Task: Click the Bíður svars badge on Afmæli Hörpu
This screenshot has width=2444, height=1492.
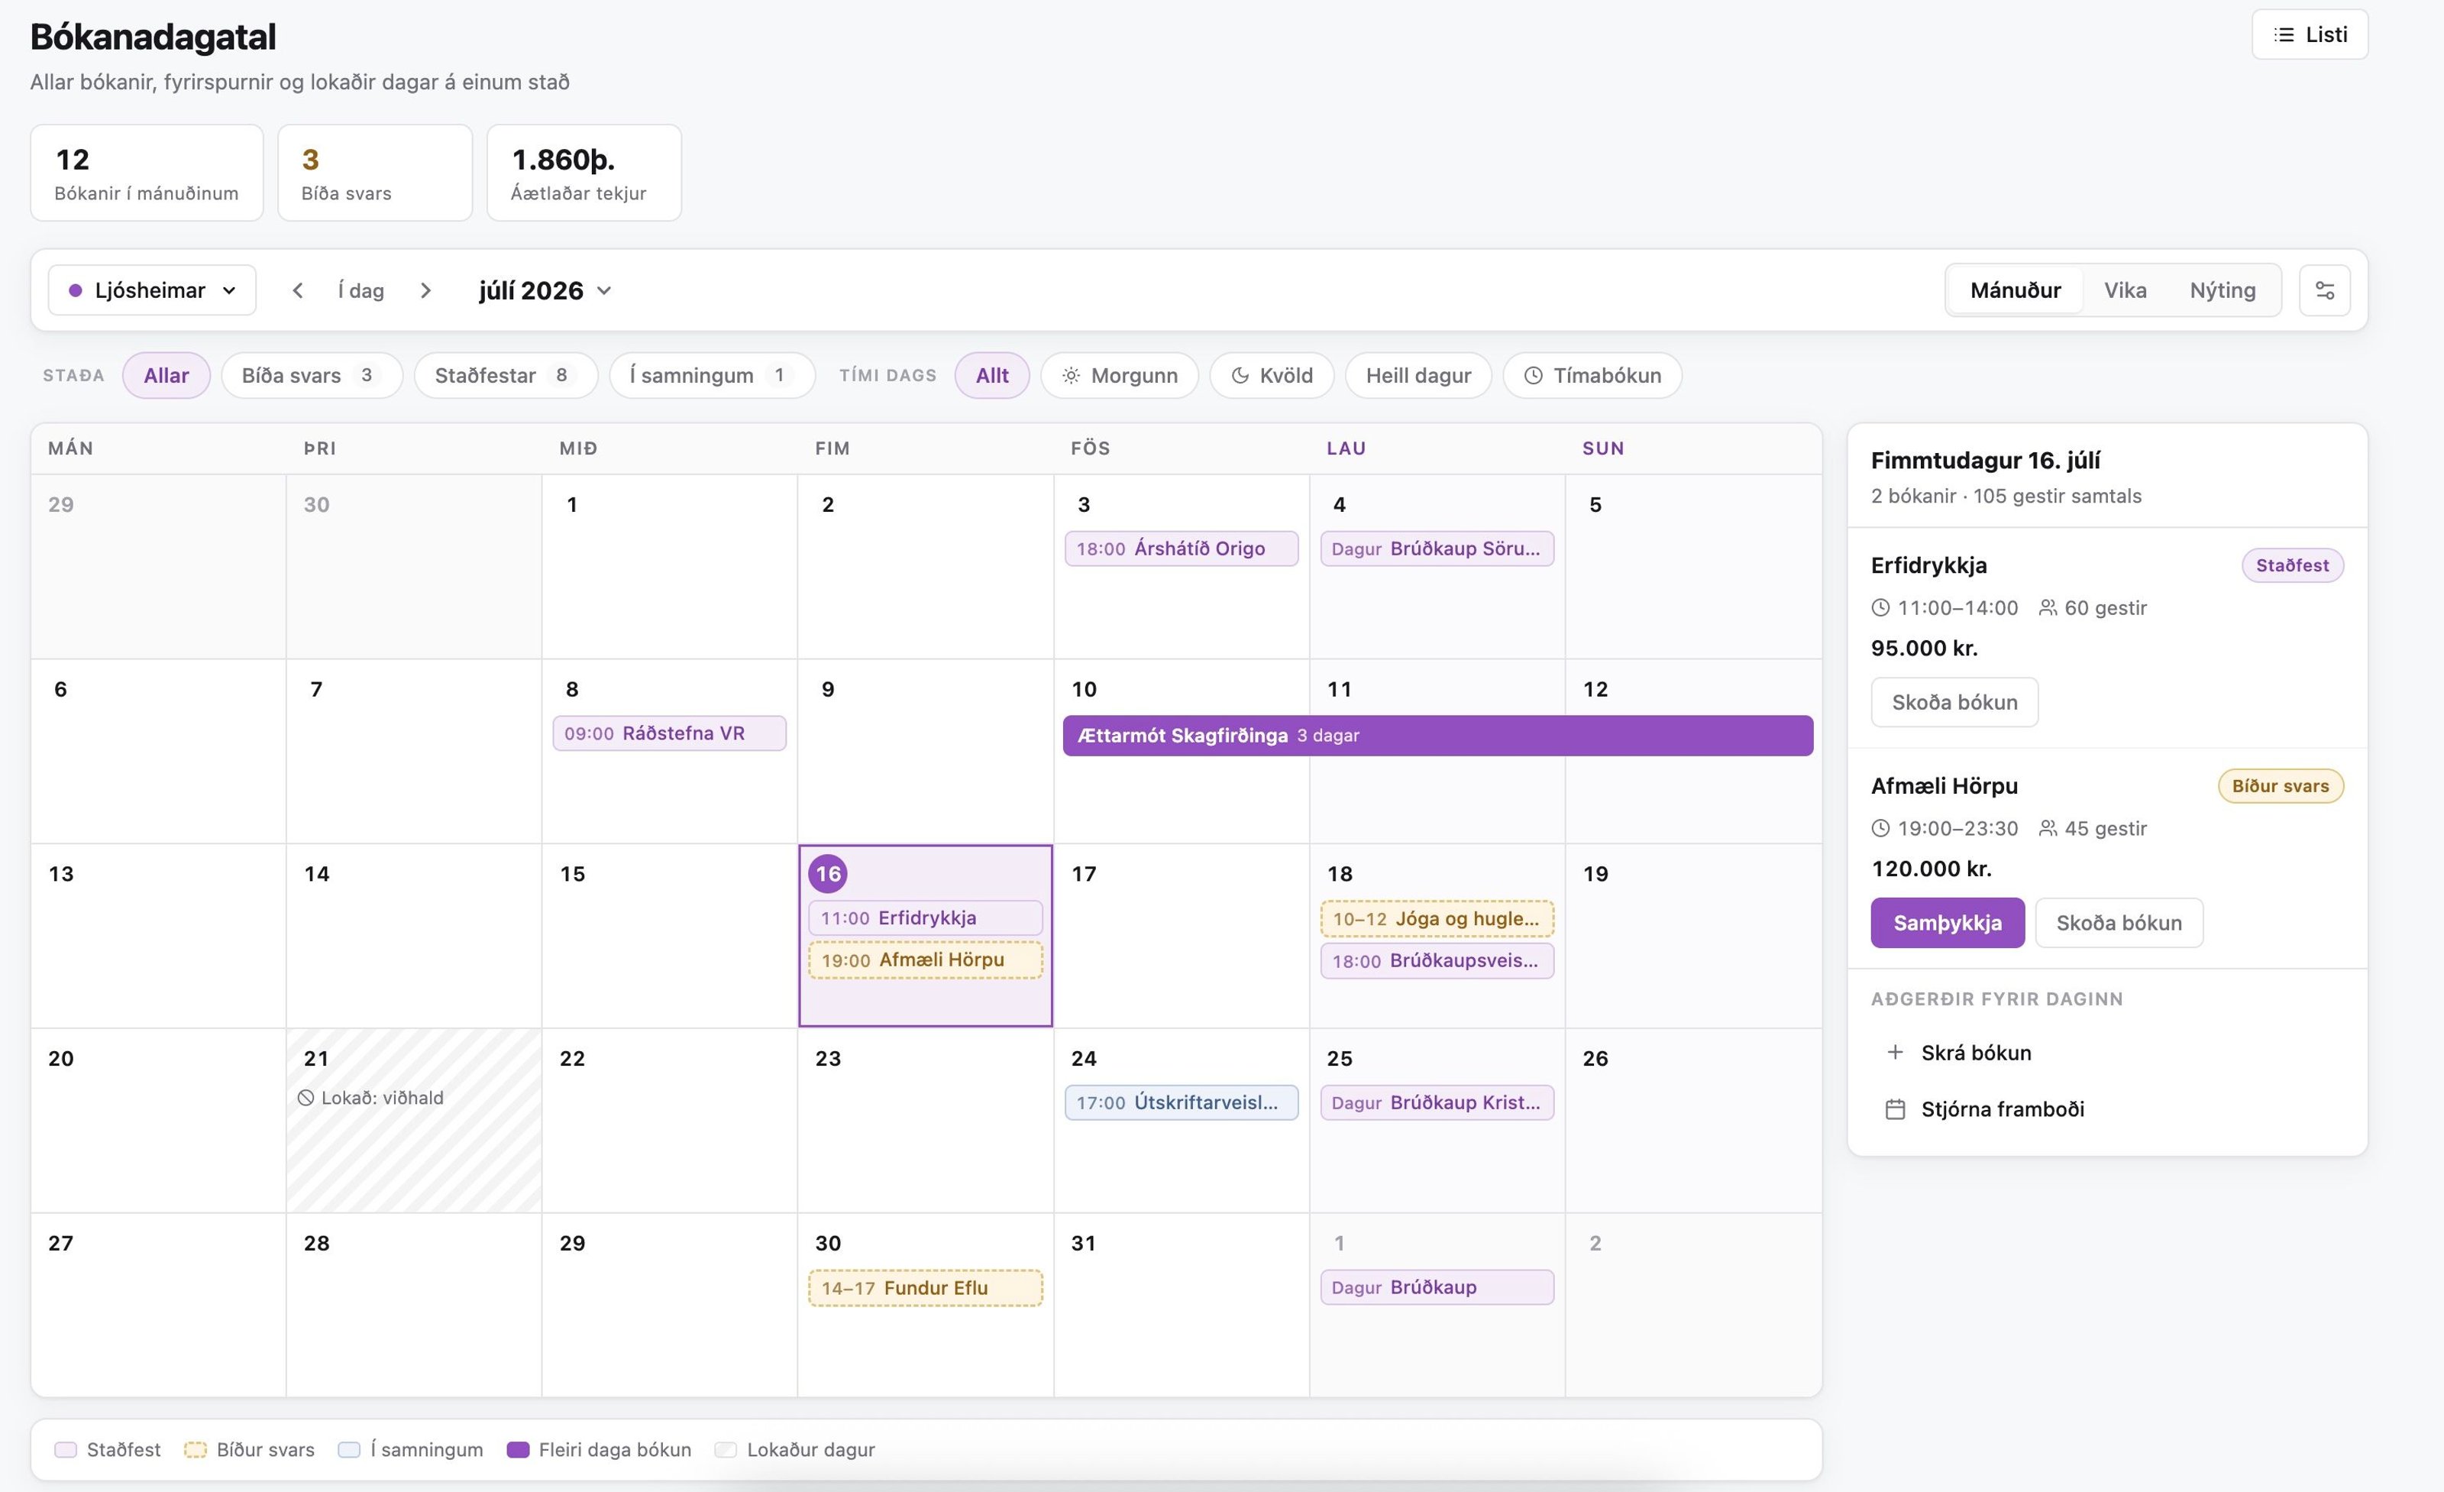Action: 2281,785
